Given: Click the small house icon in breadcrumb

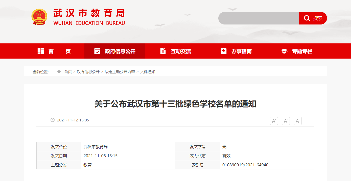Looking at the screenshot, I should pos(59,72).
